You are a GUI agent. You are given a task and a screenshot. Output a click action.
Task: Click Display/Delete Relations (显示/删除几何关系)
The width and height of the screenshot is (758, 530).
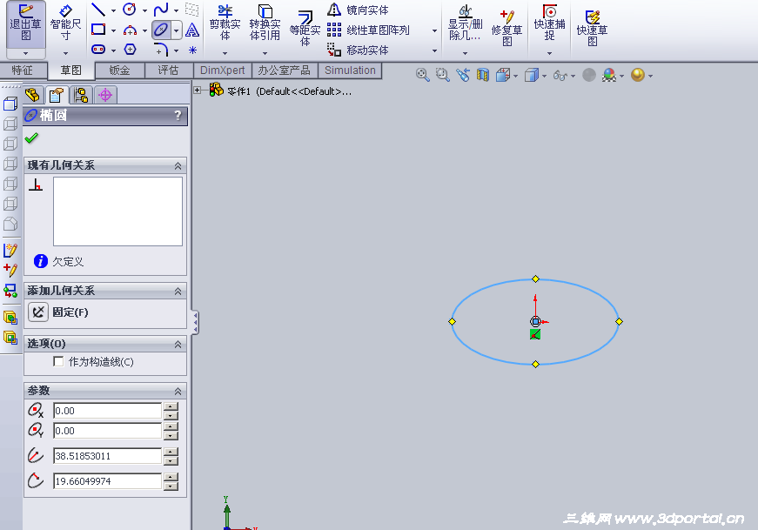point(465,23)
